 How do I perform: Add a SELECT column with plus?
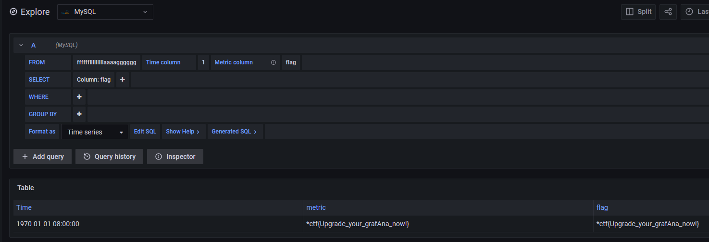123,80
